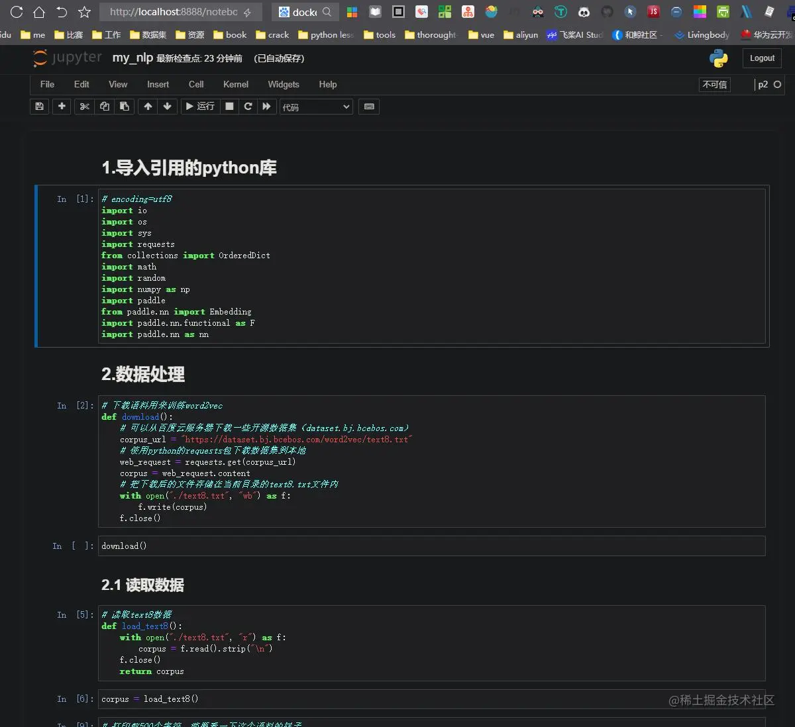The height and width of the screenshot is (727, 795).
Task: Open the command palette keyboard icon
Action: coord(369,107)
